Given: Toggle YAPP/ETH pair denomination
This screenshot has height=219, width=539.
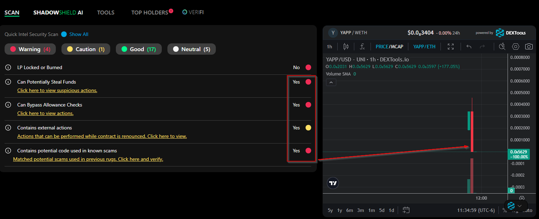Looking at the screenshot, I should 424,47.
